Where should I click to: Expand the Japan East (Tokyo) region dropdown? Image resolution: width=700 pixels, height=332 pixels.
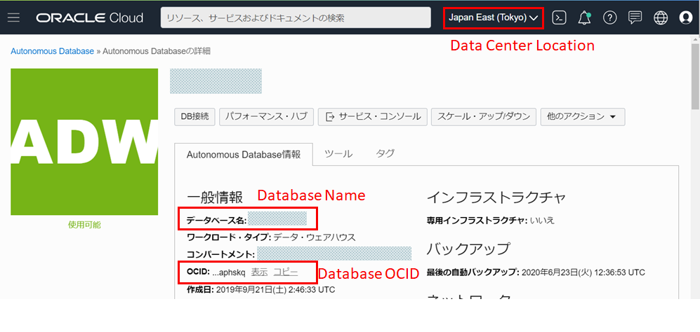[493, 18]
